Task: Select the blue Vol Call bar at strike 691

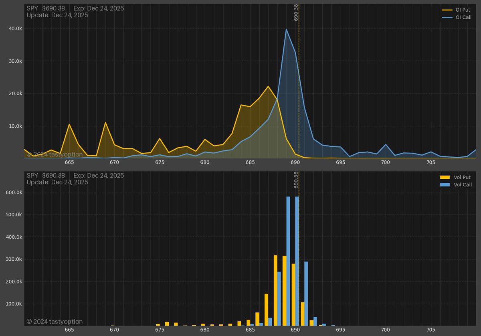Action: [x=306, y=294]
